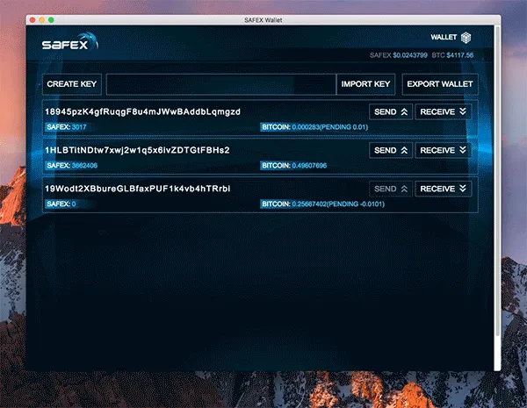This screenshot has height=408, width=527.
Task: Expand SEND for address 1HLBTitNDtw7
Action: pyautogui.click(x=391, y=150)
